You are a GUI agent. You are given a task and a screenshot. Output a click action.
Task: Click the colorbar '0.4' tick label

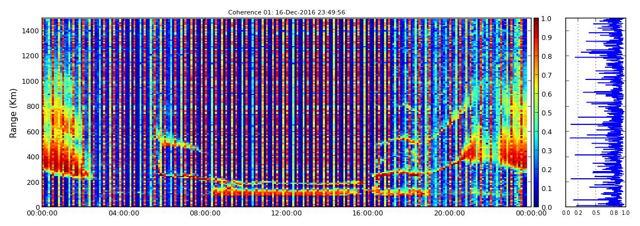coord(547,132)
